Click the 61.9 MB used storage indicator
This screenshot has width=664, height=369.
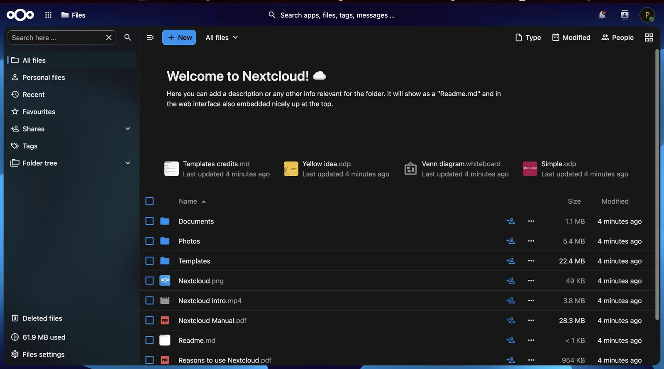[71, 337]
